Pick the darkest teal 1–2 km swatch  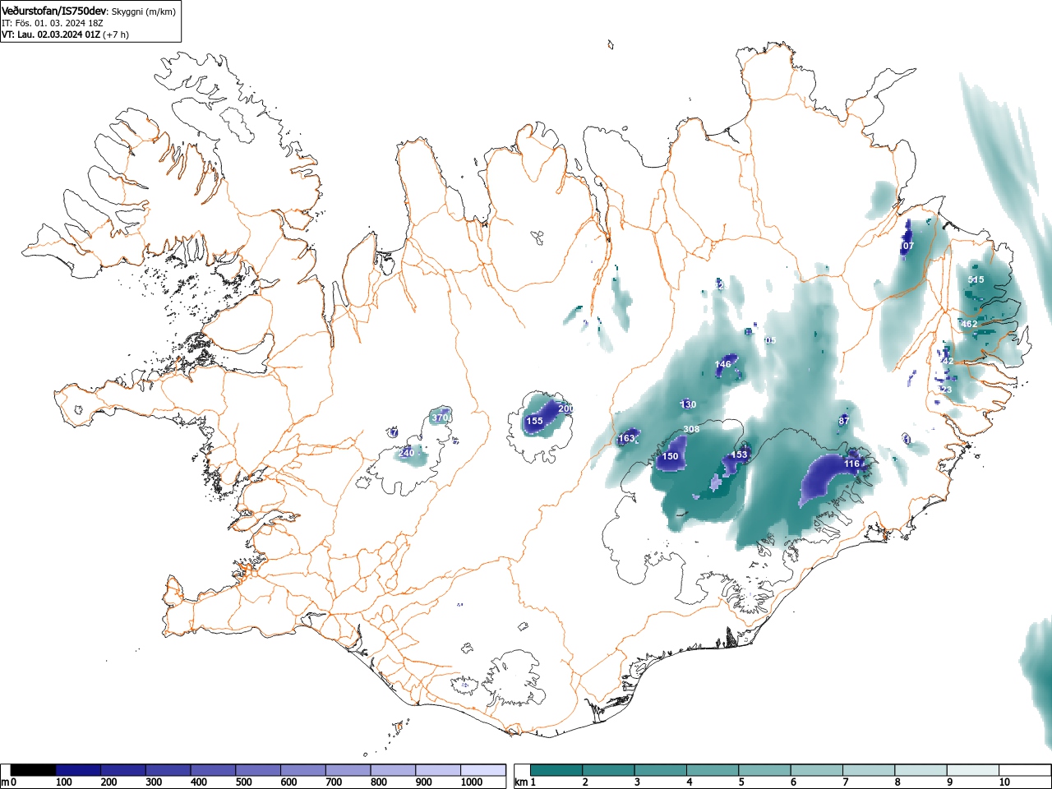[557, 770]
